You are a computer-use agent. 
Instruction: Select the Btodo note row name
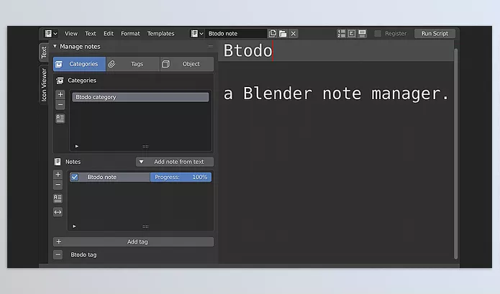tap(102, 177)
